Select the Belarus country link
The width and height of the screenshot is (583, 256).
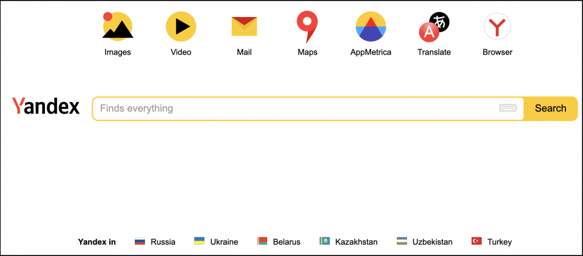pyautogui.click(x=287, y=242)
